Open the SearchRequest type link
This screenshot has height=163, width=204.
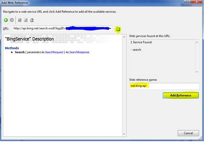pos(54,52)
